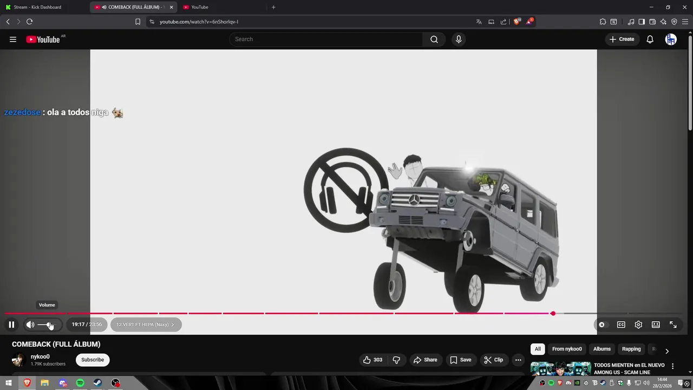Viewport: 693px width, 390px height.
Task: Close the COMEBACK (FULL ÁLBUM) tab
Action: [171, 7]
